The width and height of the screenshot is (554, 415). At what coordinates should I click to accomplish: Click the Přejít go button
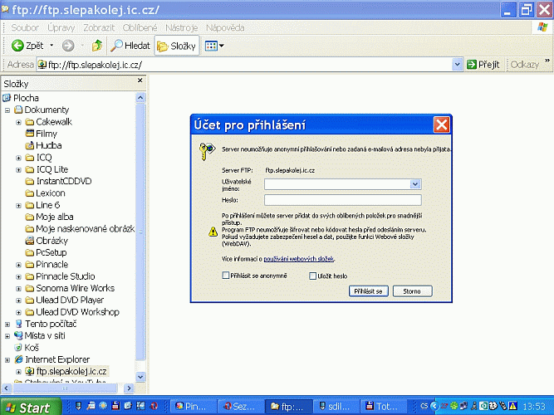483,65
